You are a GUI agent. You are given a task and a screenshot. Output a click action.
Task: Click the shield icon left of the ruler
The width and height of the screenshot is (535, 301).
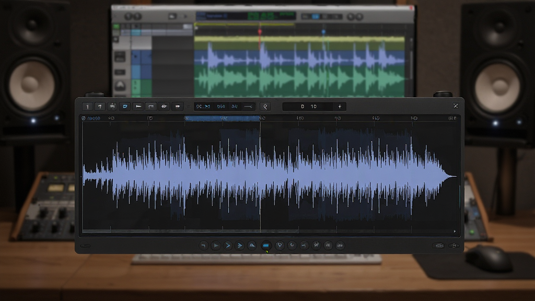point(83,118)
